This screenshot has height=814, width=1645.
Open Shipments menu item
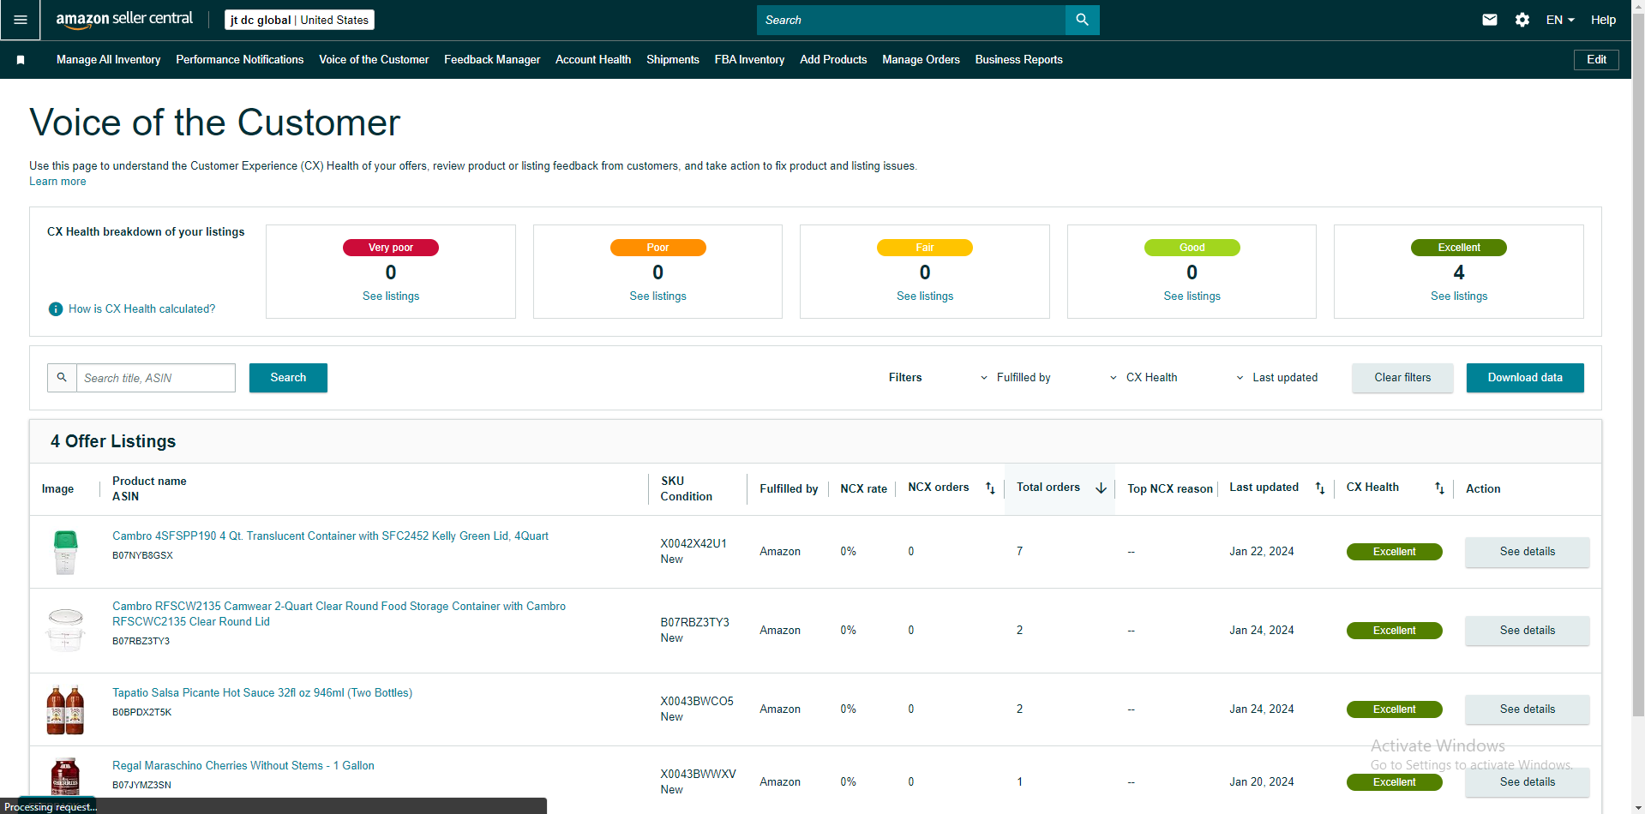click(673, 60)
